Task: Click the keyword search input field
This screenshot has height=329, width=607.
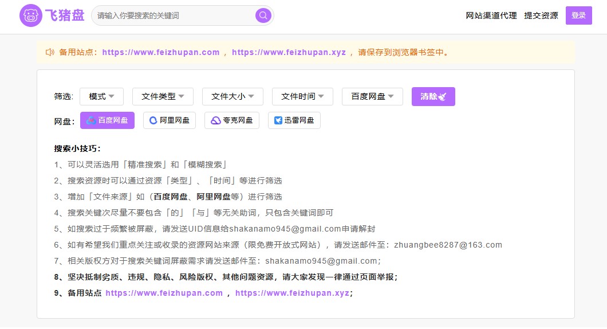Action: 172,15
